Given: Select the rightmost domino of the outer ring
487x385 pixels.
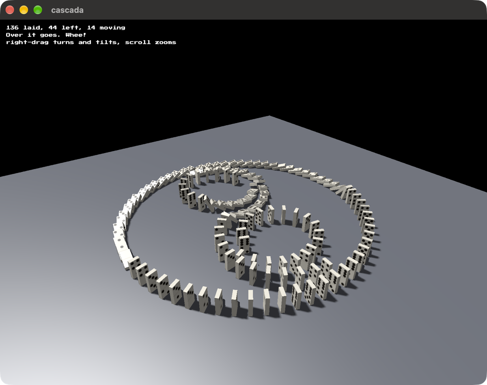Looking at the screenshot, I should click(369, 234).
